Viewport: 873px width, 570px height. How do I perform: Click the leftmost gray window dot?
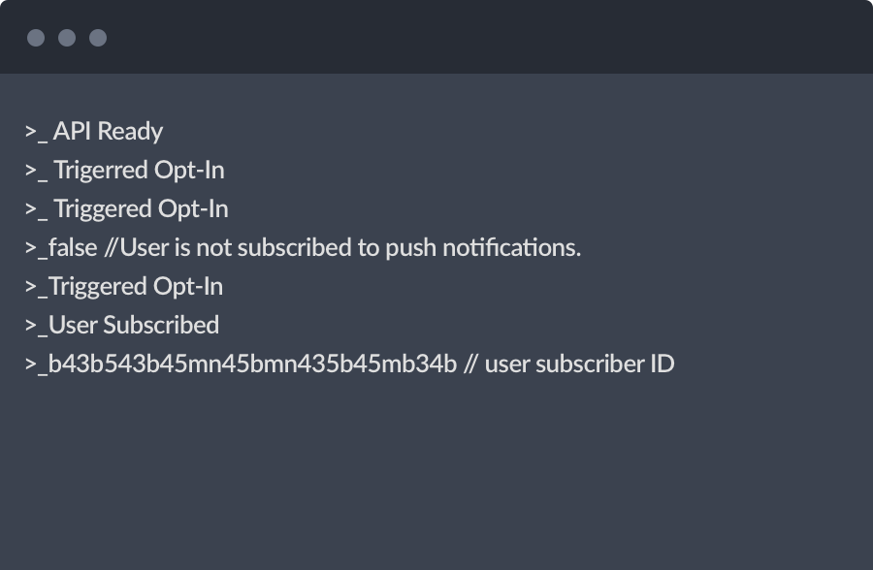pos(36,38)
